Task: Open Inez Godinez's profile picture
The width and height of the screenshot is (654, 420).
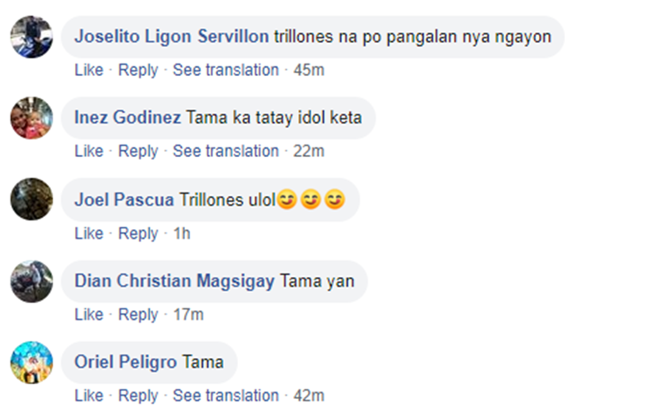Action: click(x=31, y=119)
